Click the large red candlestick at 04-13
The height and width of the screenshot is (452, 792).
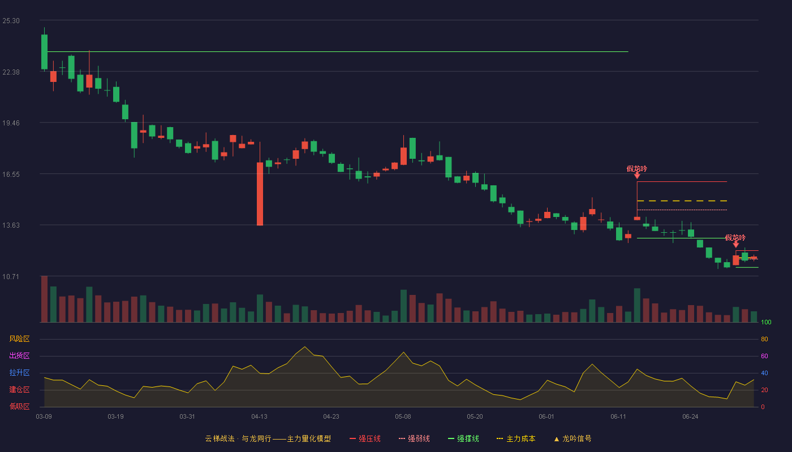pyautogui.click(x=260, y=194)
